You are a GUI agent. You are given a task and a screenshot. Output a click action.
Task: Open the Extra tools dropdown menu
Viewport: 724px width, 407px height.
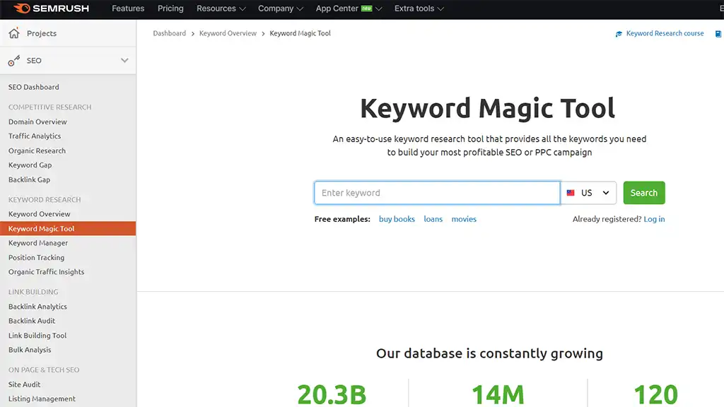(419, 8)
